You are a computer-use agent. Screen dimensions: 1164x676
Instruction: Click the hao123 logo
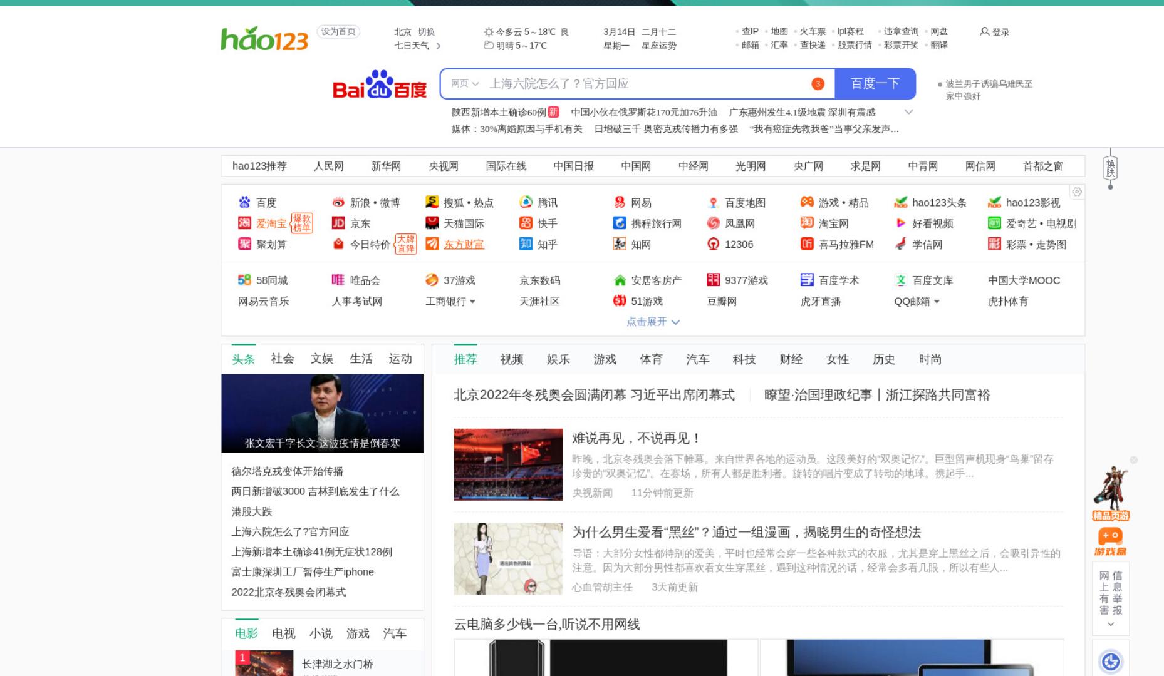coord(264,39)
